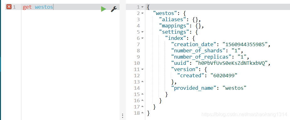Screen dimensions: 290x120
Task: Click the fold-end arrow at line 17
Action: pyautogui.click(x=142, y=107)
